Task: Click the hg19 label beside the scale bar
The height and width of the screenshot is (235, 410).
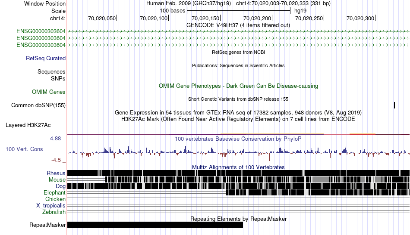Action: pos(300,11)
